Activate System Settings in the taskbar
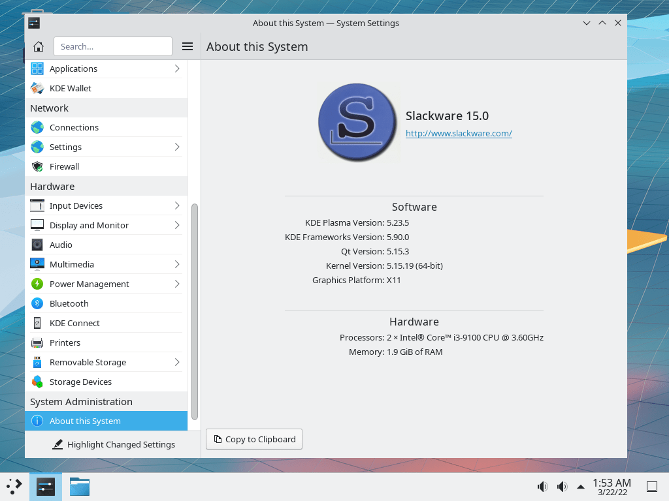The height and width of the screenshot is (501, 669). (x=46, y=487)
